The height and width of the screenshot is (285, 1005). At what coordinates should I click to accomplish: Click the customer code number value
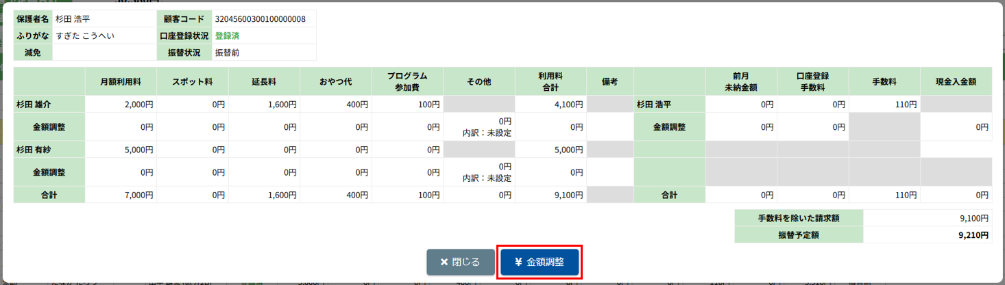[x=260, y=18]
